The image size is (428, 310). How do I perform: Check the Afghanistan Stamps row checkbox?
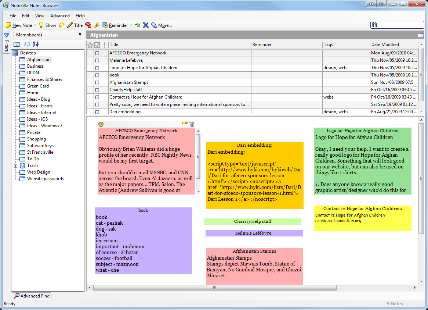[x=97, y=83]
